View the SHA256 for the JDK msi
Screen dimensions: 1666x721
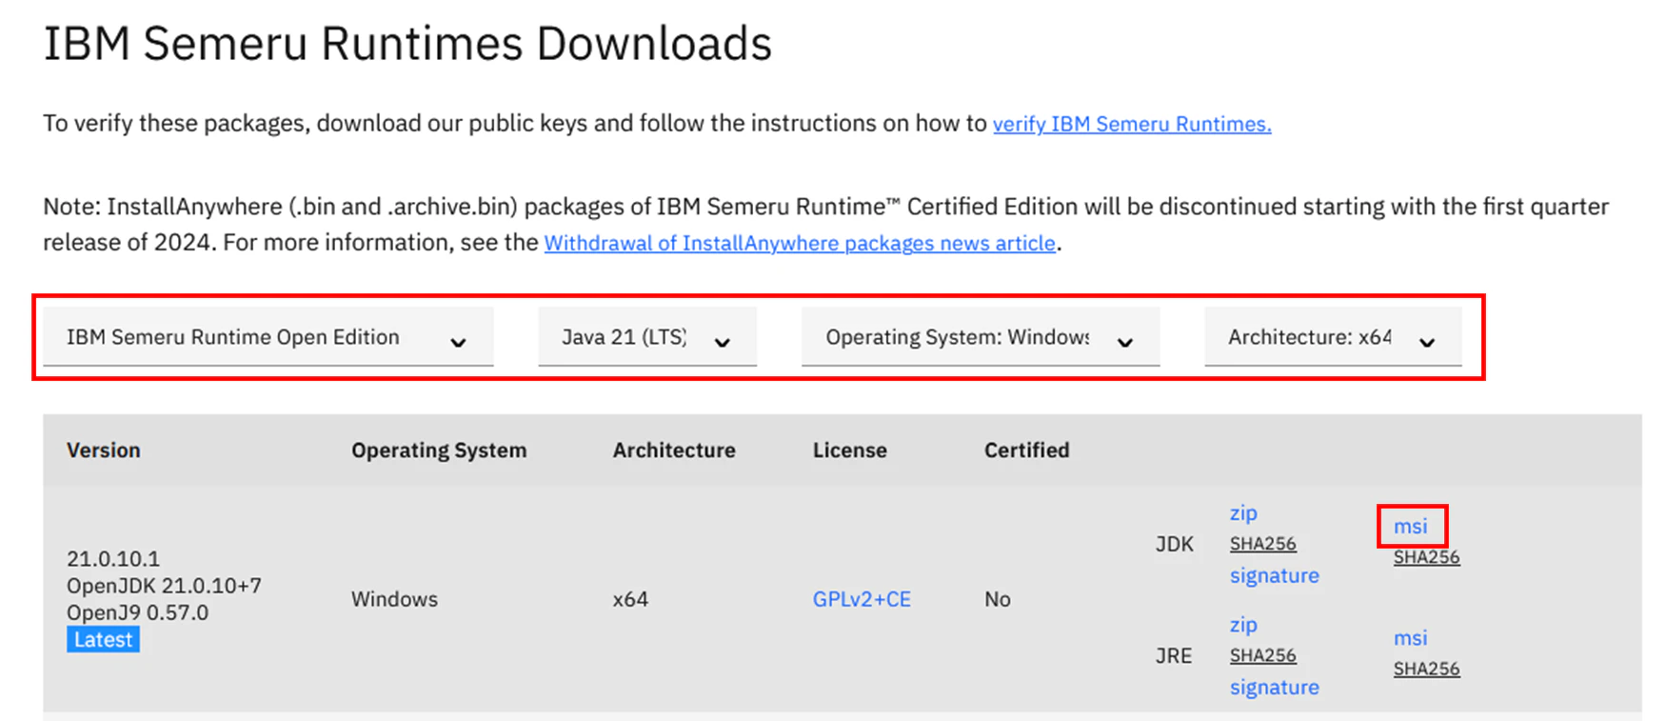pos(1426,557)
